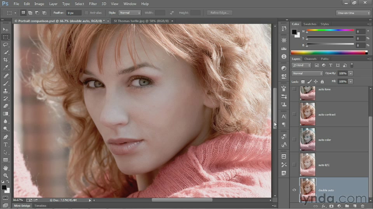Select the Move tool
The height and width of the screenshot is (209, 373).
5,29
